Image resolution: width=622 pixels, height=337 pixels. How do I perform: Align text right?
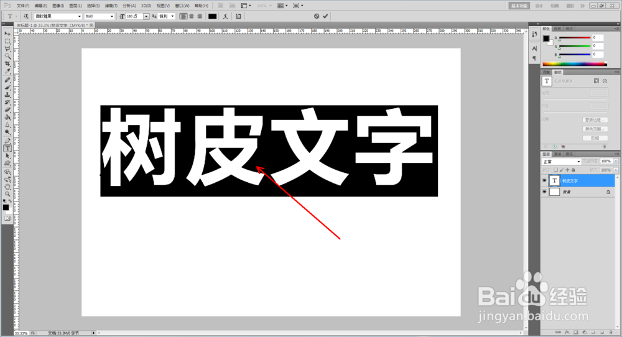(200, 16)
